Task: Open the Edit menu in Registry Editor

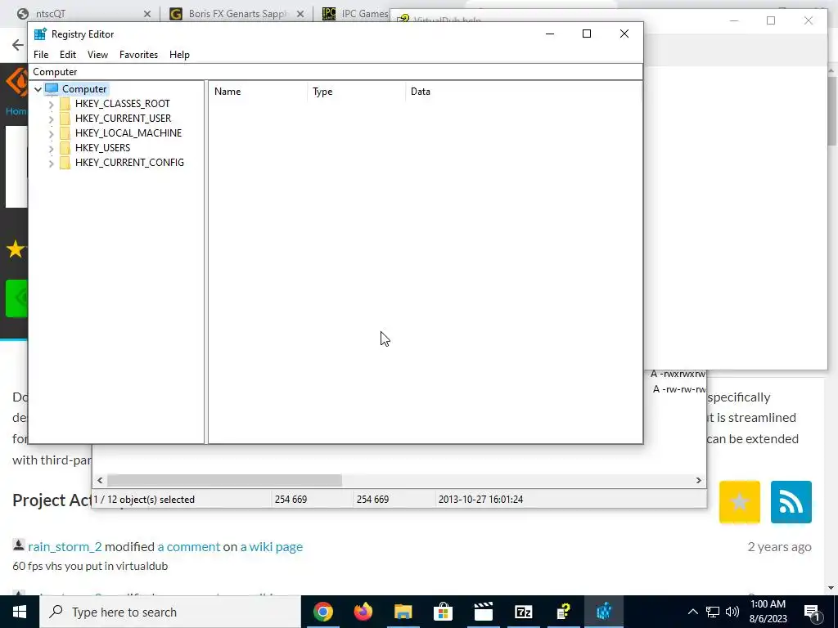Action: tap(68, 55)
